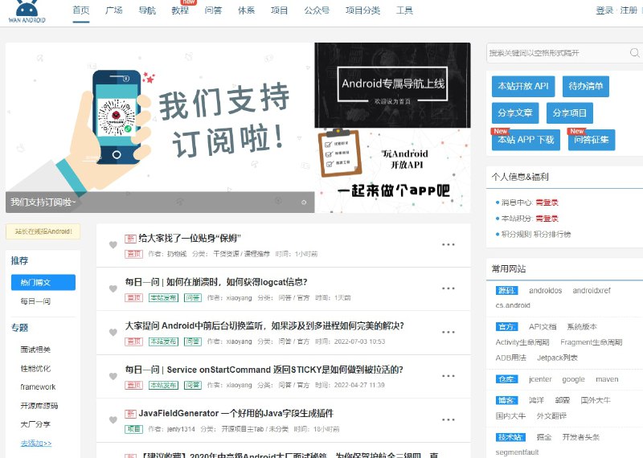Select 每日一问 in the sidebar
Screen dimensions: 643x458
[35, 301]
